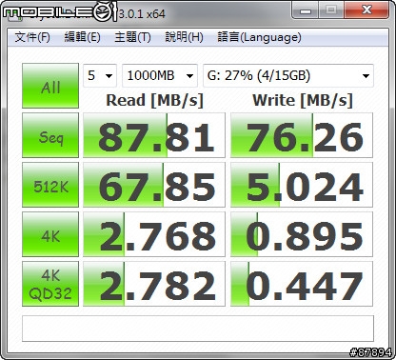Open the 語言(Language) menu
Screen dimensions: 396x360
click(259, 37)
